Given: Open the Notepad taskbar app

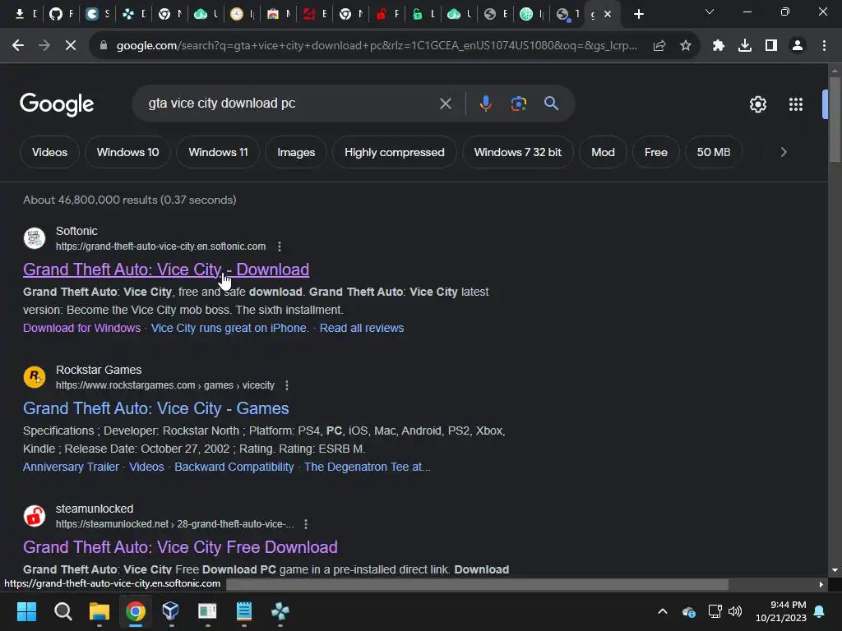Looking at the screenshot, I should pos(243,611).
